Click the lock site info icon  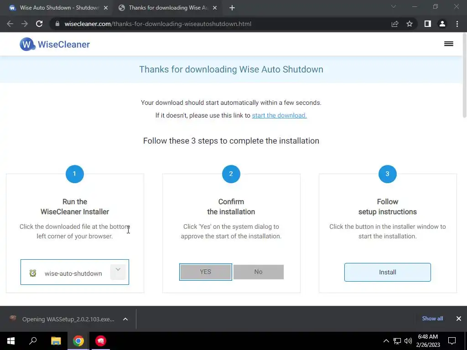[x=57, y=24]
